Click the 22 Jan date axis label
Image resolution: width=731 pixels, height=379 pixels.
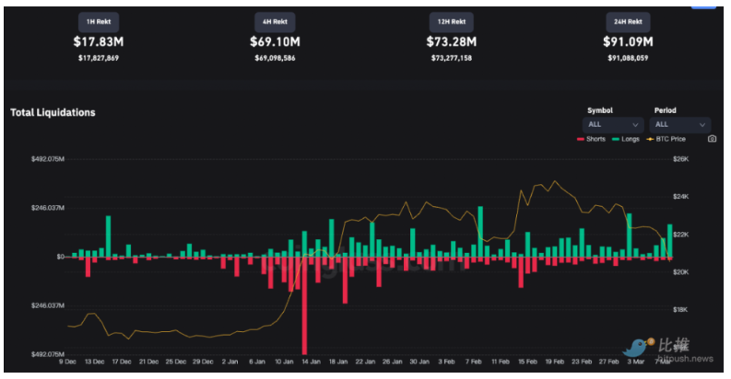365,362
